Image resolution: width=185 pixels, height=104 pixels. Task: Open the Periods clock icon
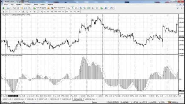(x=106, y=8)
